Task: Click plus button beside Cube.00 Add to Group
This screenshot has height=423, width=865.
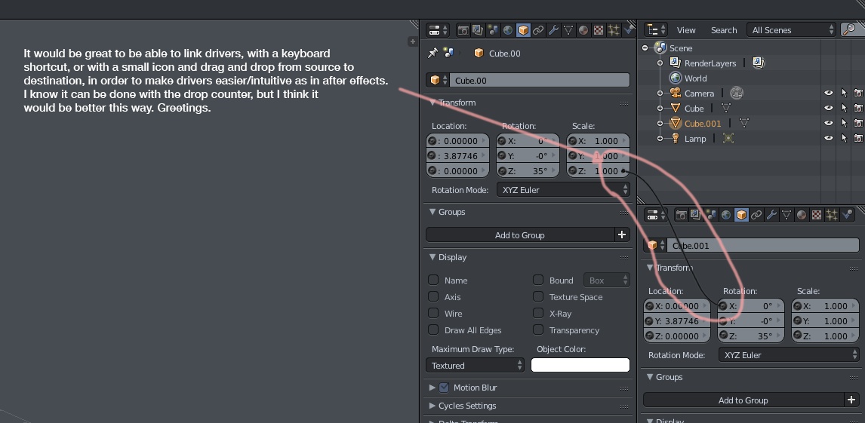Action: [x=622, y=234]
